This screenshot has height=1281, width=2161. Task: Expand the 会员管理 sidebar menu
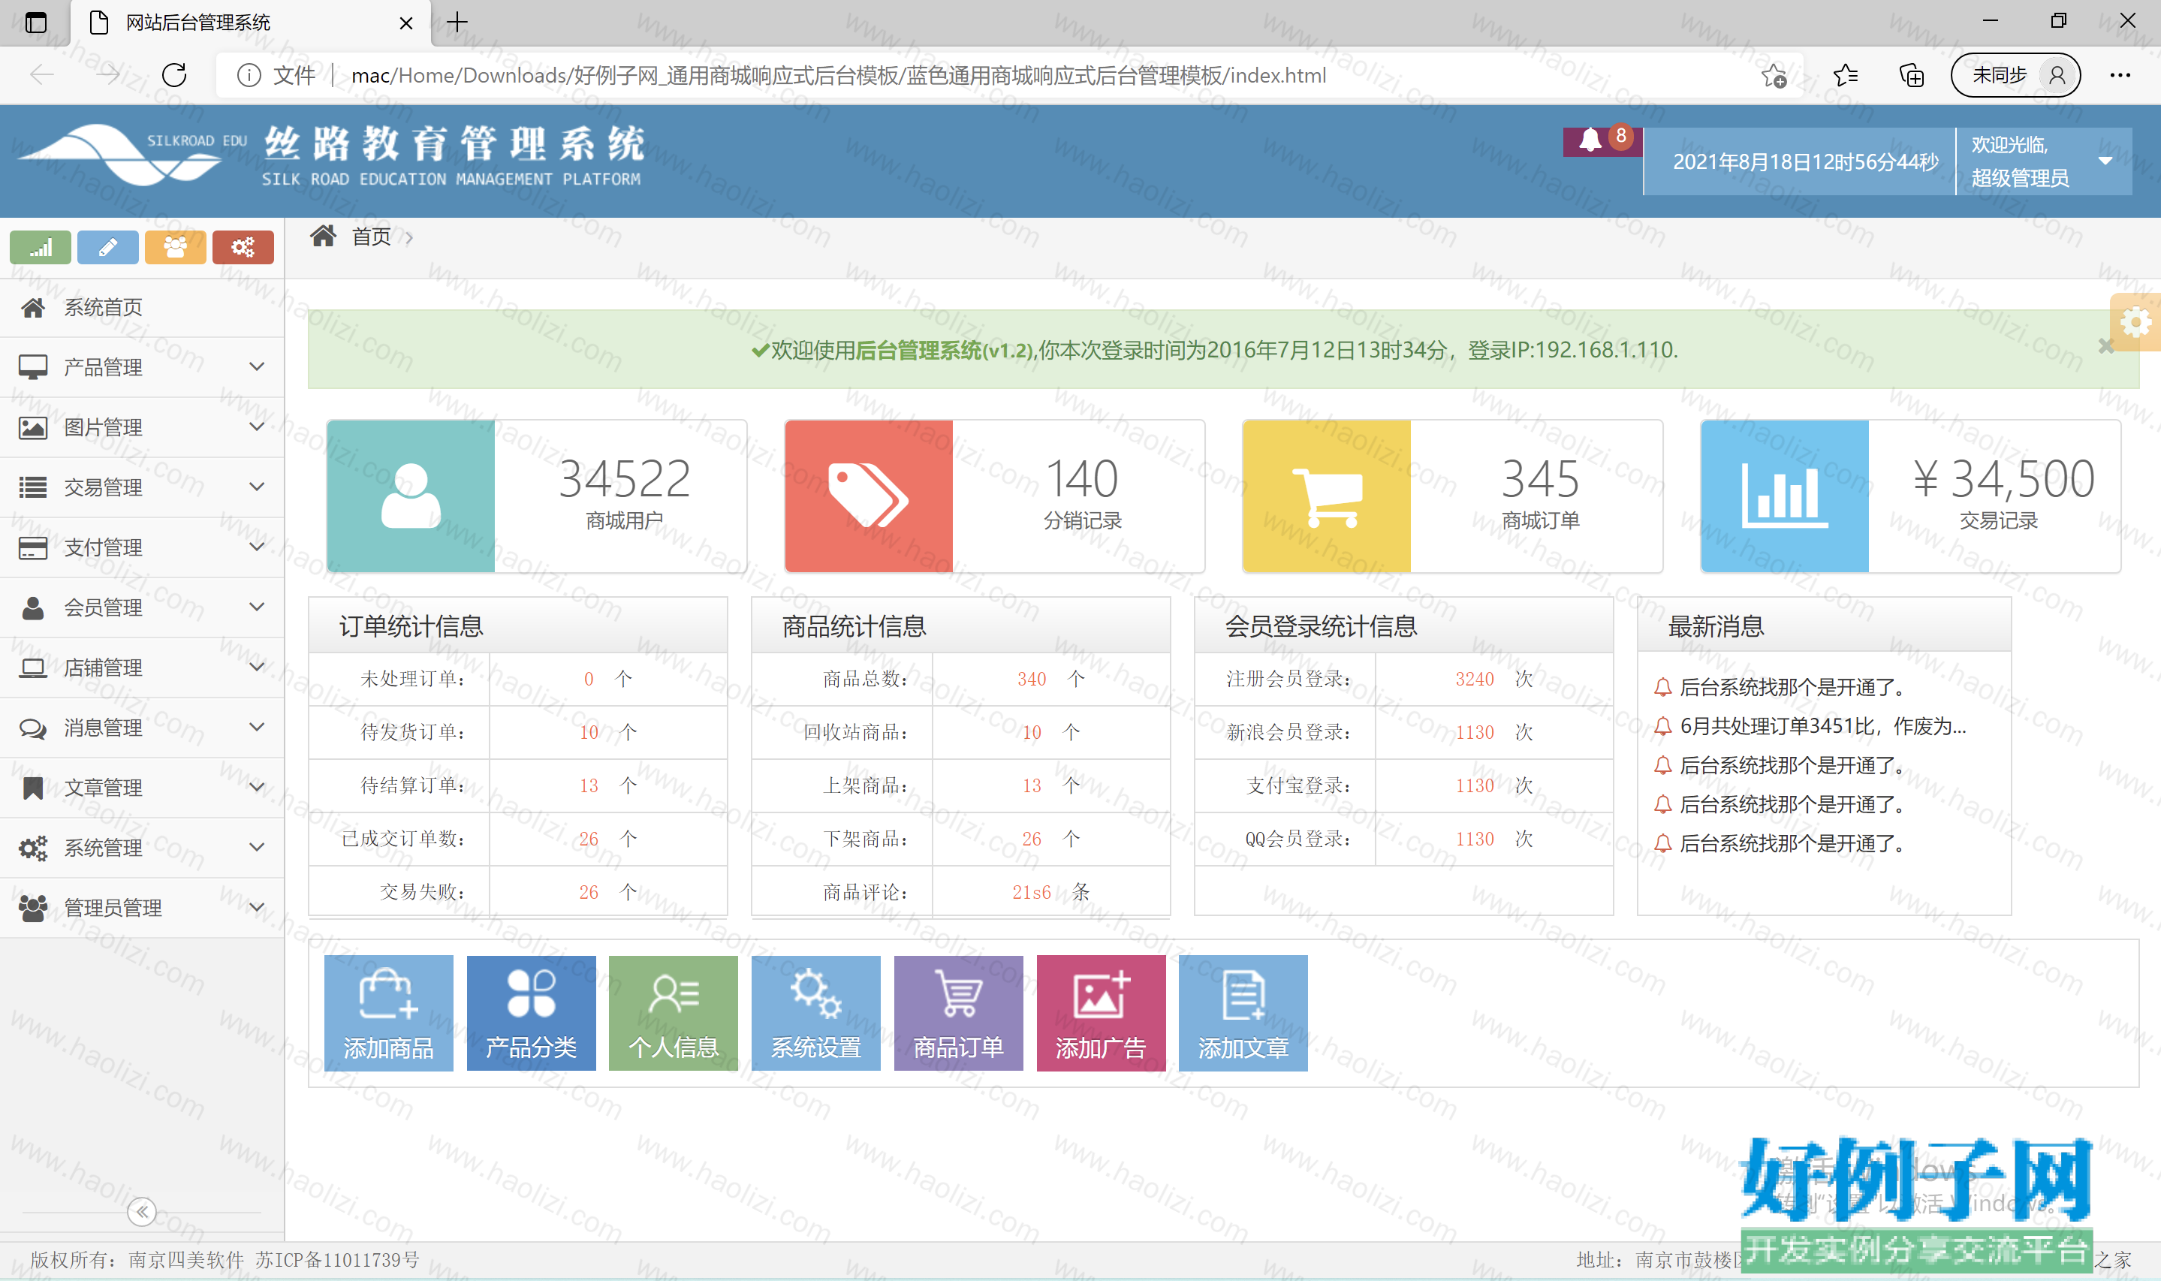tap(141, 607)
